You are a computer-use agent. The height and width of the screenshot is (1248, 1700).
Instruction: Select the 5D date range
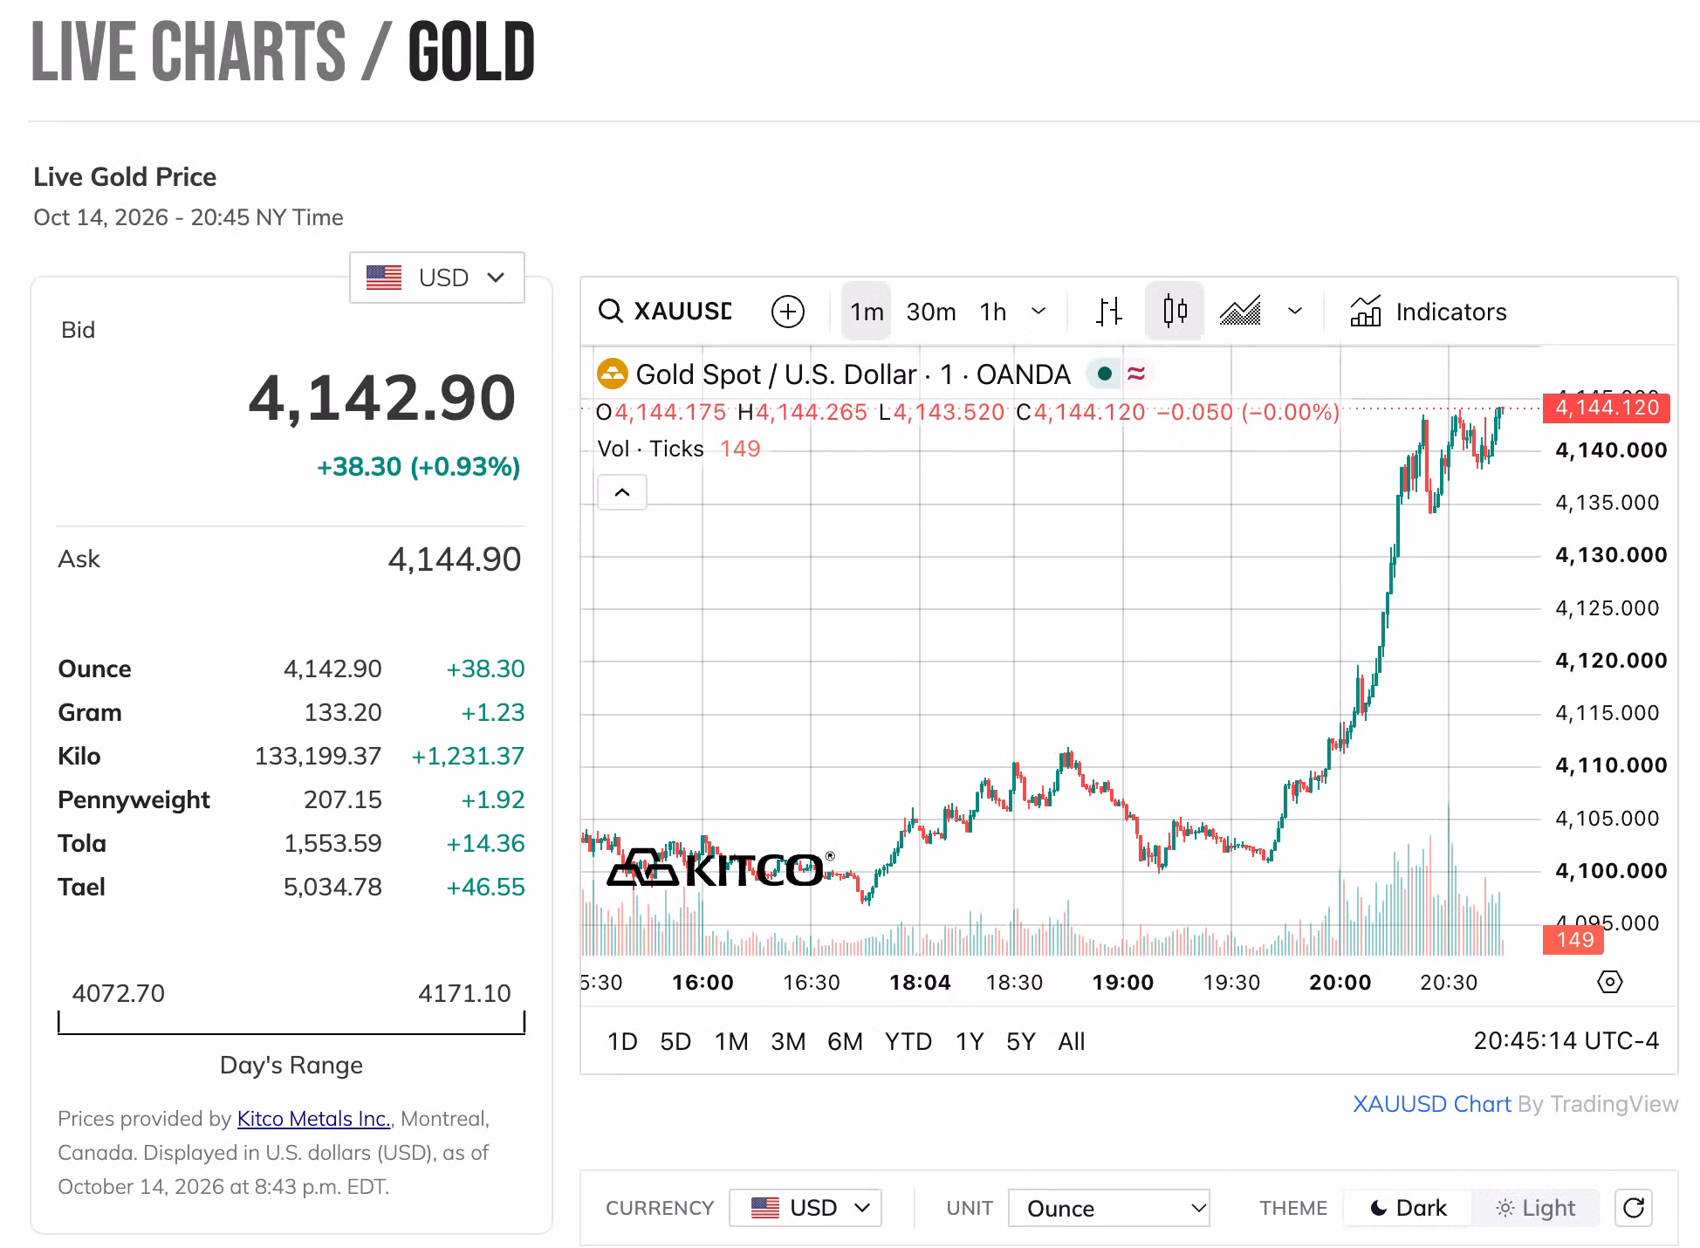(675, 1041)
